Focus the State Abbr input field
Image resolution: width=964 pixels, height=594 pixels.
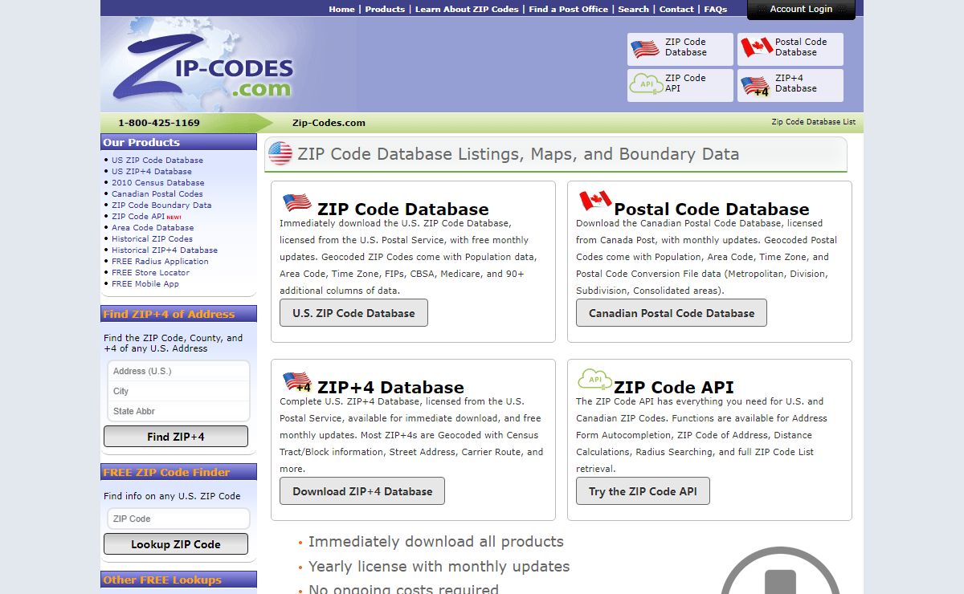click(179, 411)
